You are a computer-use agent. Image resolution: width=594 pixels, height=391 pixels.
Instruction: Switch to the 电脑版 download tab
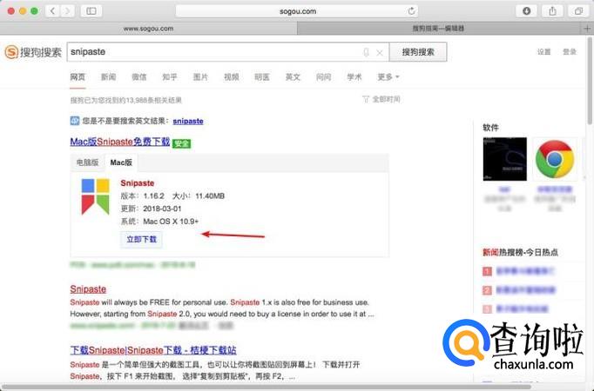[x=87, y=162]
